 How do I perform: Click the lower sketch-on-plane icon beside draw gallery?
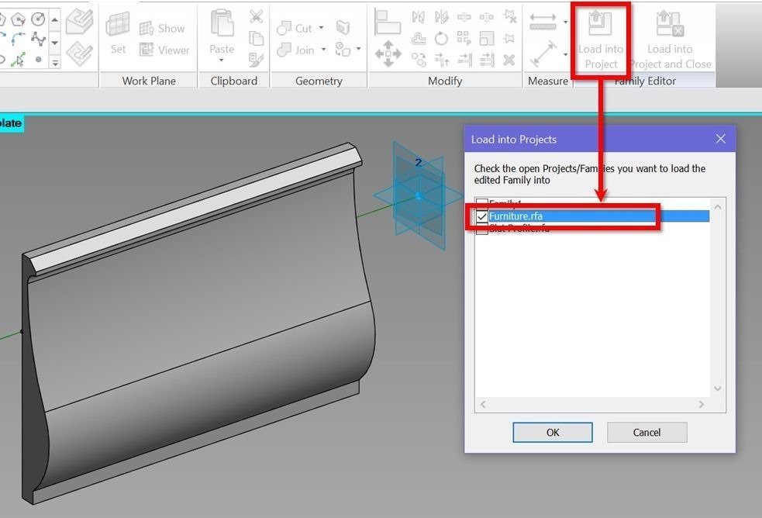point(79,53)
